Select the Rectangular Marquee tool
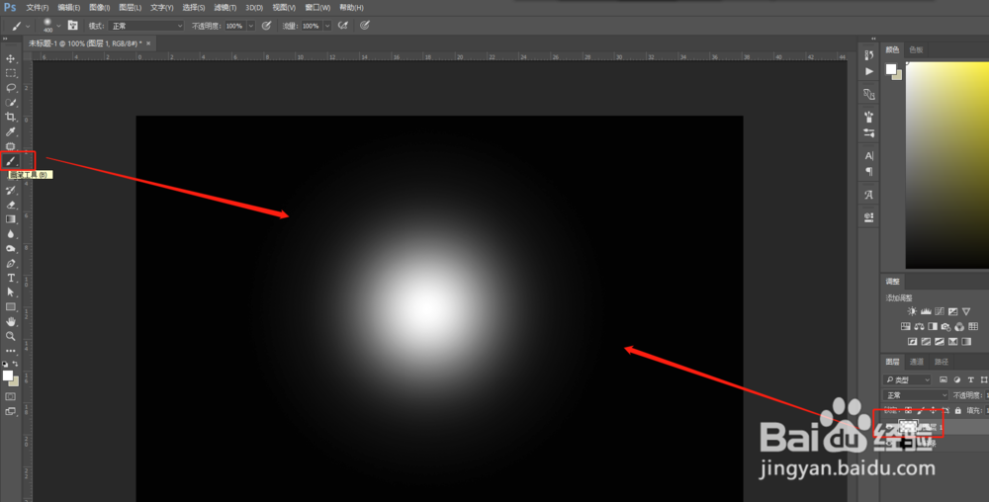This screenshot has height=502, width=989. pyautogui.click(x=11, y=73)
